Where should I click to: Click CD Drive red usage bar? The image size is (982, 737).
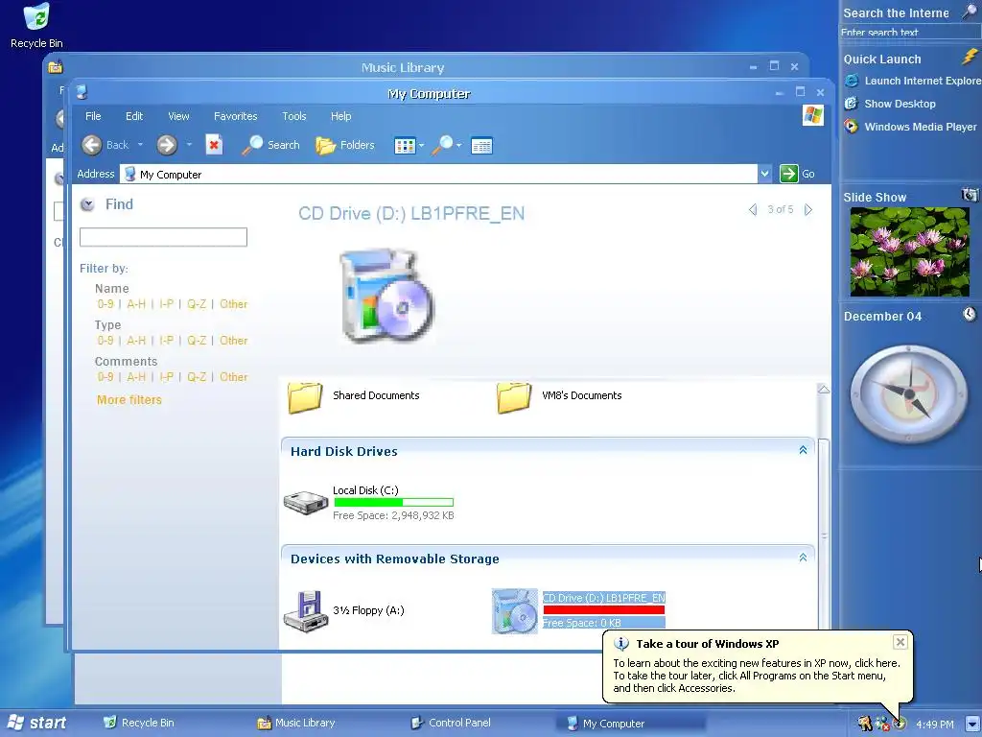tap(604, 609)
